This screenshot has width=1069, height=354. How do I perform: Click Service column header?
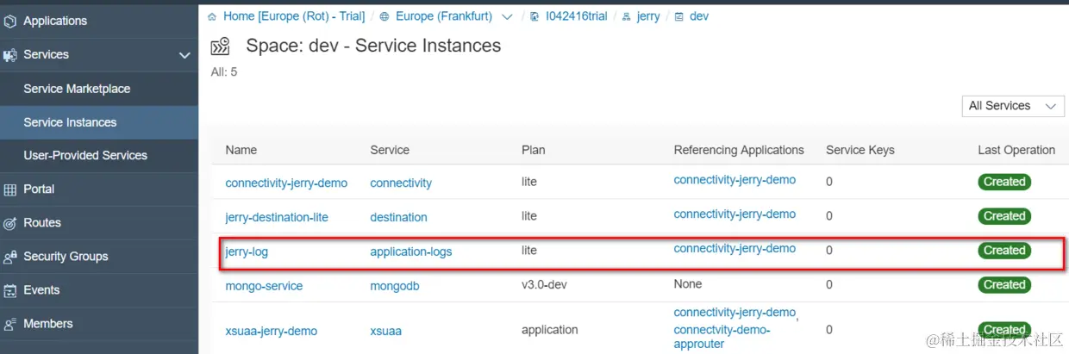click(x=390, y=150)
